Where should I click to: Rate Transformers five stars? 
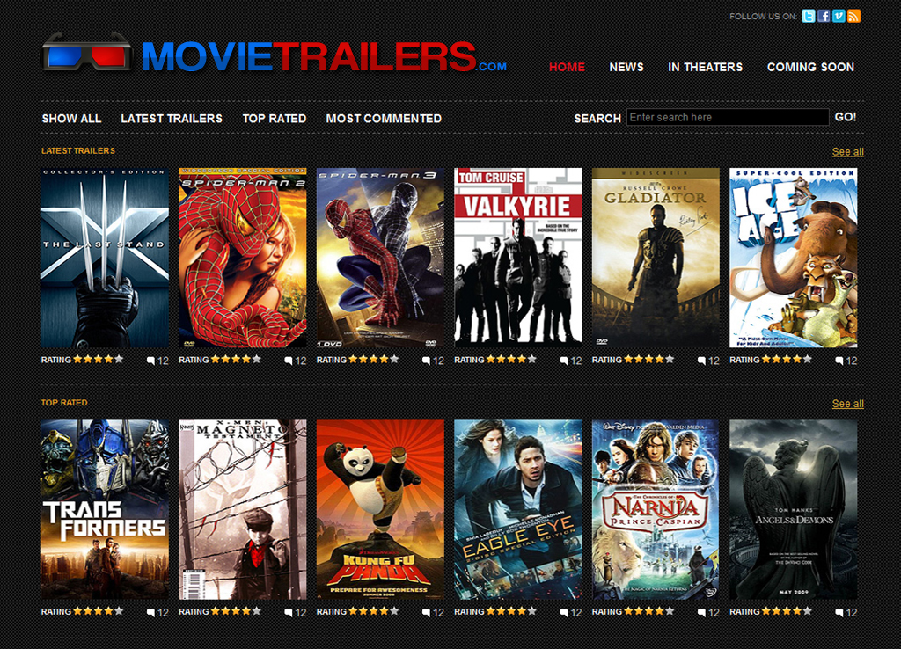click(x=119, y=611)
